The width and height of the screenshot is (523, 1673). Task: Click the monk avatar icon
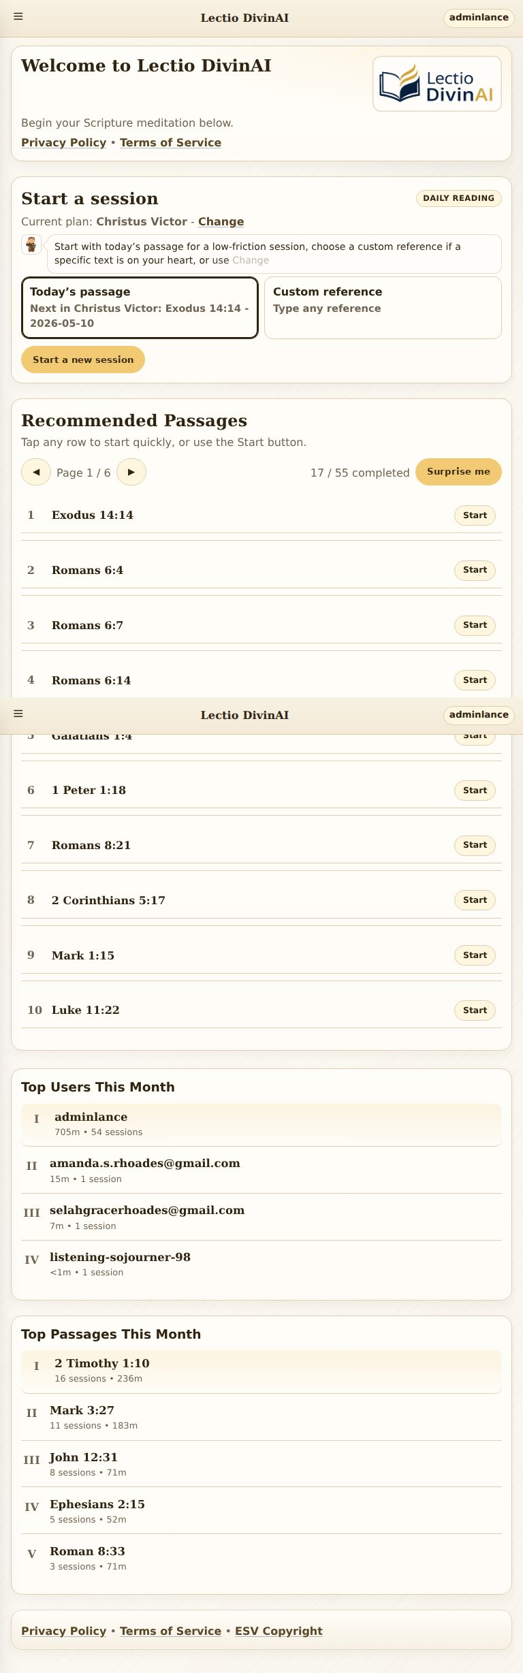click(31, 244)
